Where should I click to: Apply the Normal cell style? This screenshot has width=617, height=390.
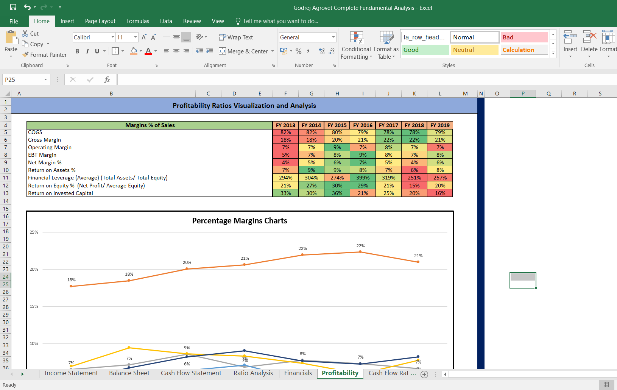click(x=475, y=37)
